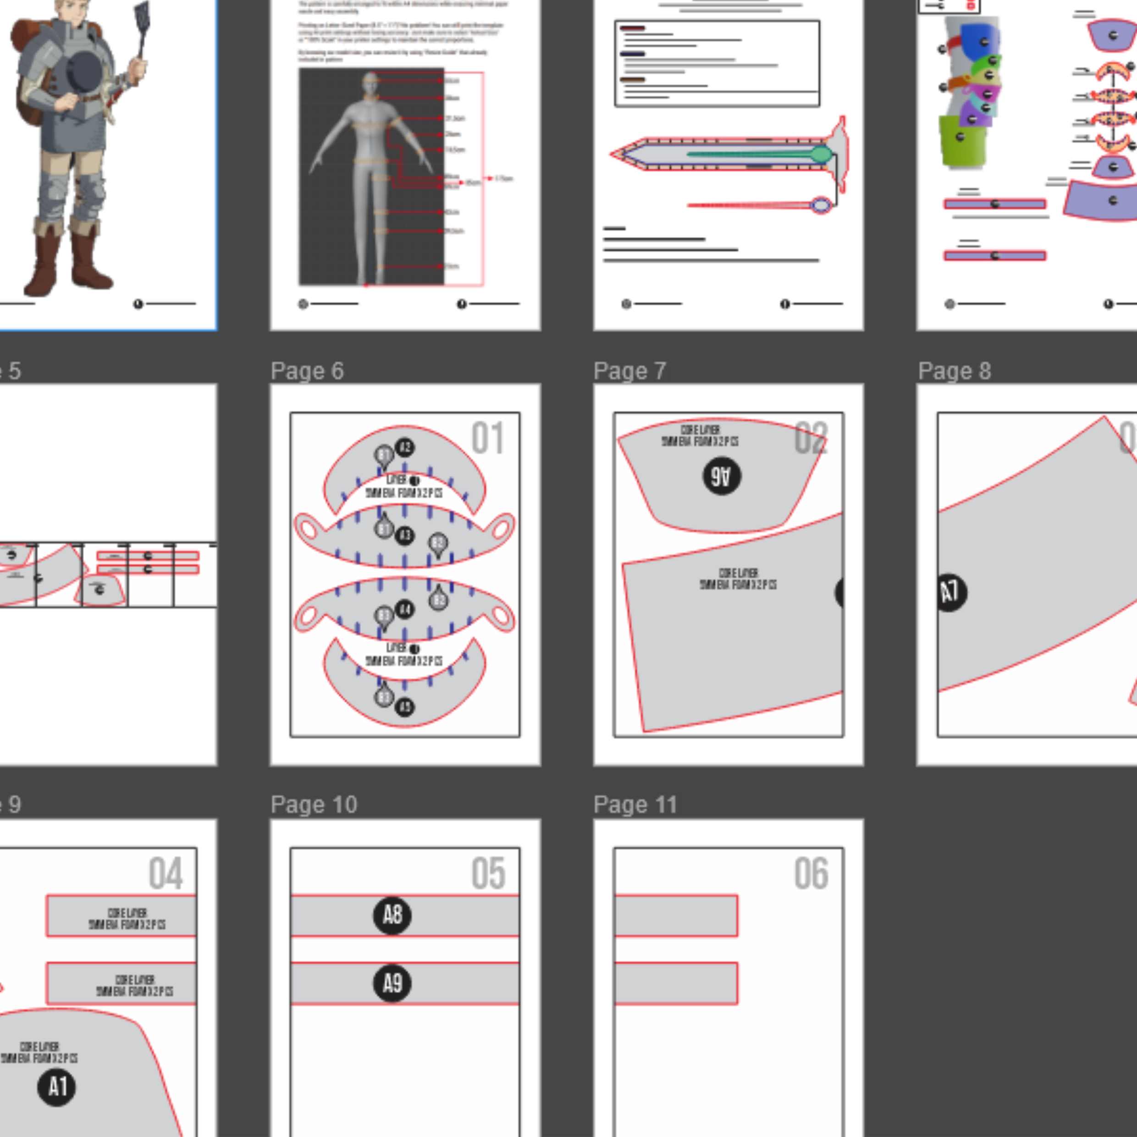Image resolution: width=1137 pixels, height=1137 pixels.
Task: Open the colored armor assembly page thumbnail
Action: [x=1027, y=165]
